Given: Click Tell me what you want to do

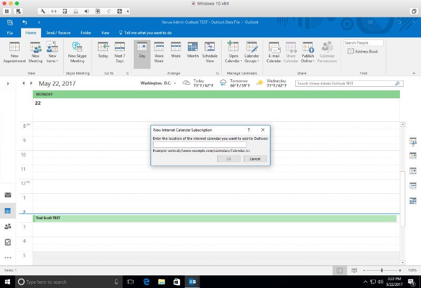Looking at the screenshot, I should pyautogui.click(x=145, y=33).
